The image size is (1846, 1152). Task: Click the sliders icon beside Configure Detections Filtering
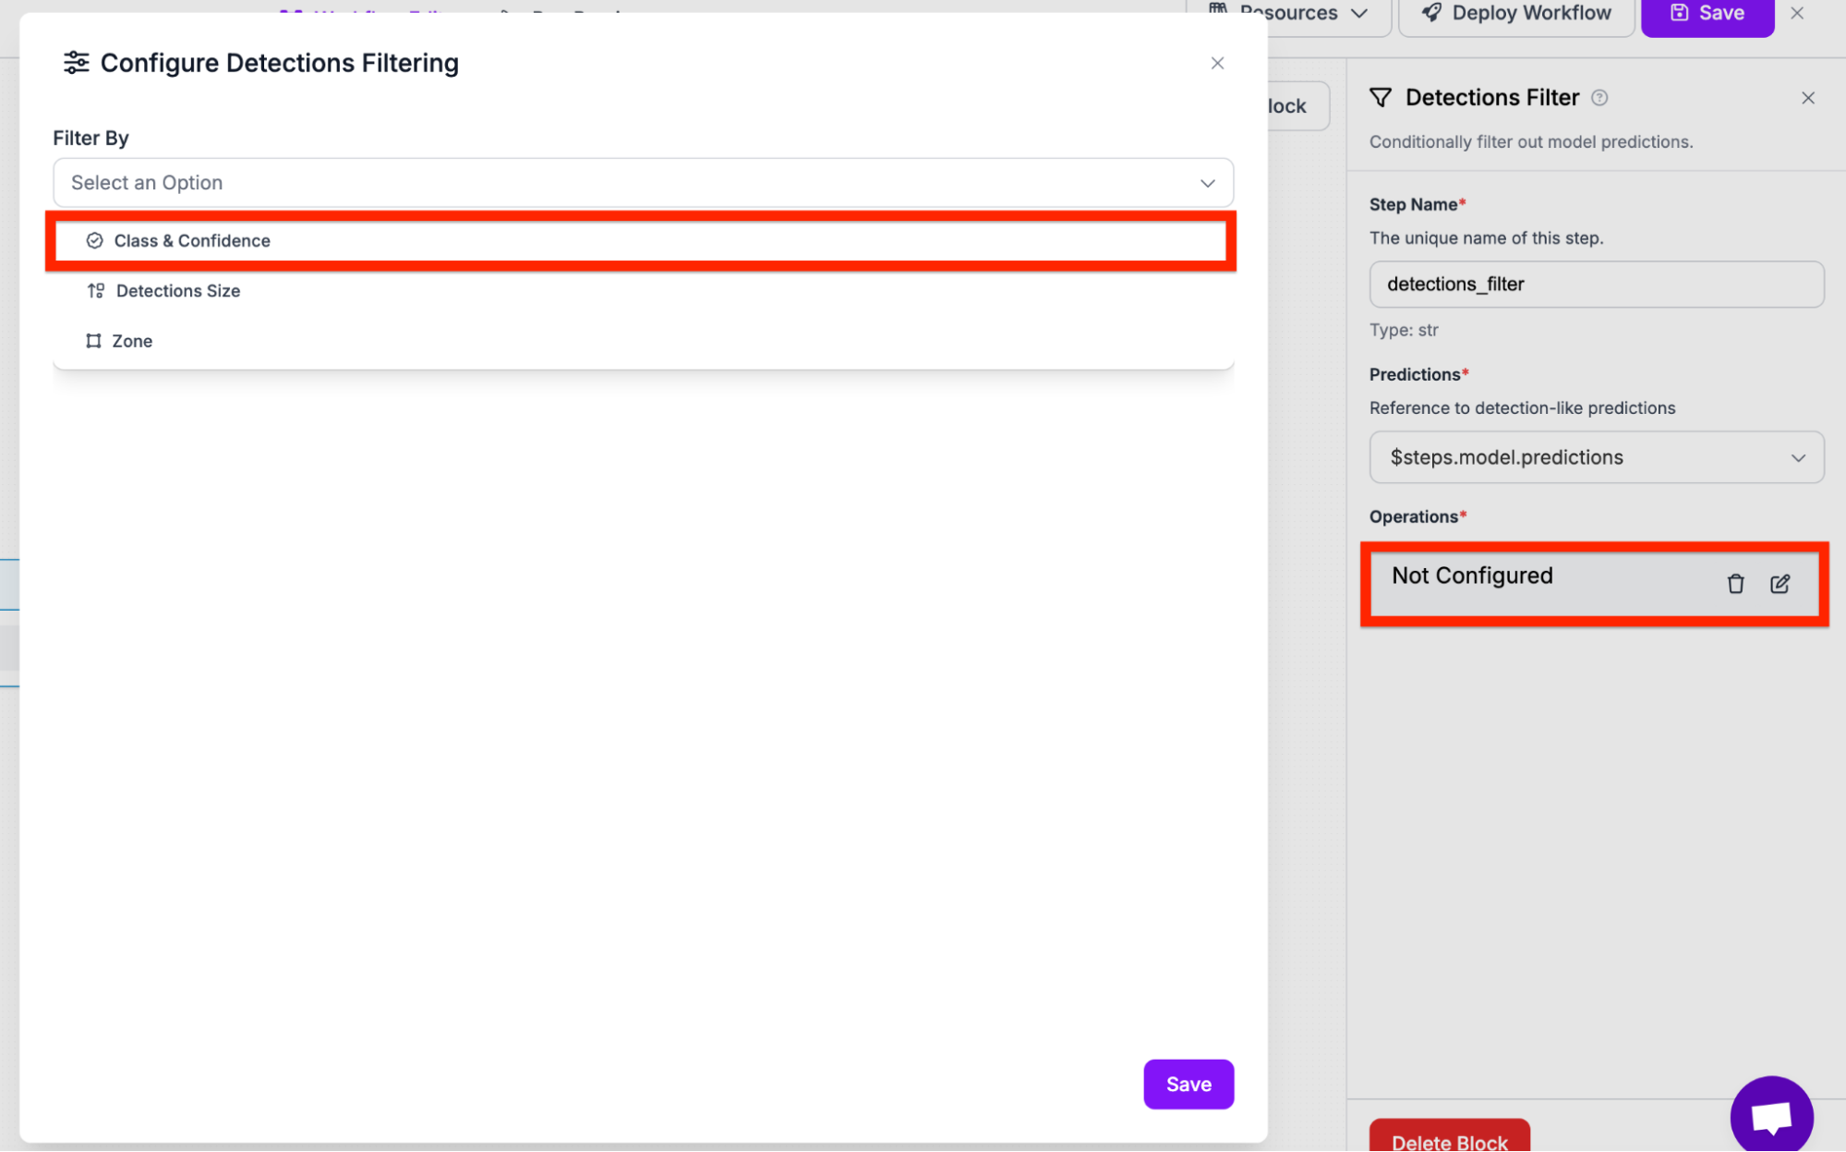[x=76, y=63]
